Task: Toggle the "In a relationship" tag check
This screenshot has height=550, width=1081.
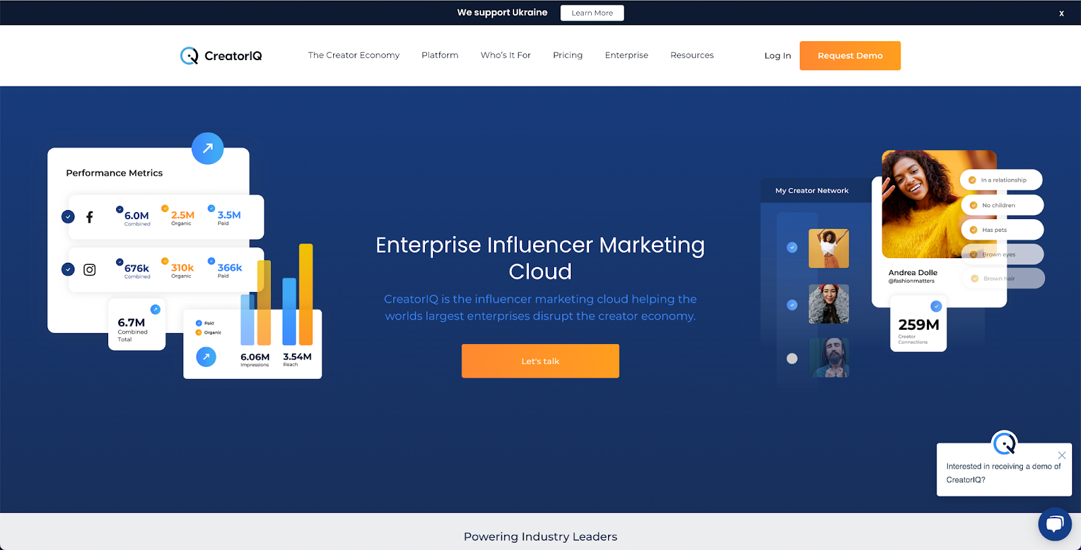Action: [972, 180]
